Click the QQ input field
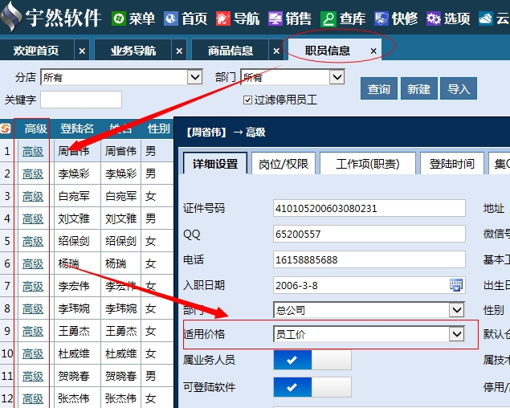 (x=369, y=234)
